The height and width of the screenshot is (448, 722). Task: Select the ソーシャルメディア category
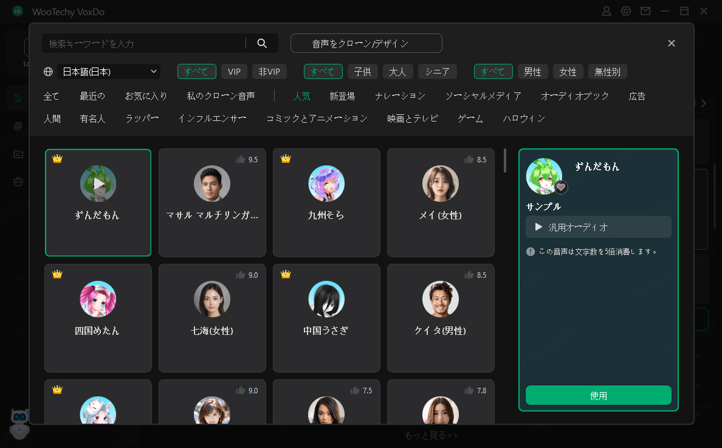pyautogui.click(x=483, y=96)
